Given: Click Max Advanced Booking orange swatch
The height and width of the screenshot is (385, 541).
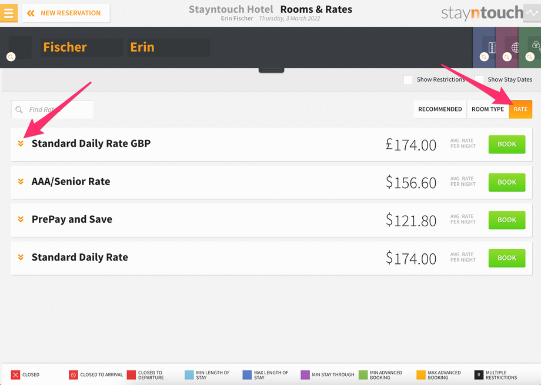Looking at the screenshot, I should [x=421, y=374].
